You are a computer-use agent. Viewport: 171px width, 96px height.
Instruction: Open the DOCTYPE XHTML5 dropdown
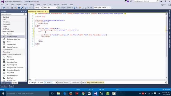pyautogui.click(x=102, y=8)
